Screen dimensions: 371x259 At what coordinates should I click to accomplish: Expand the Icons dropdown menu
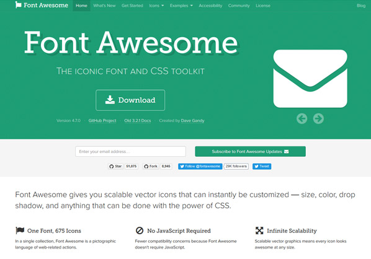point(156,6)
